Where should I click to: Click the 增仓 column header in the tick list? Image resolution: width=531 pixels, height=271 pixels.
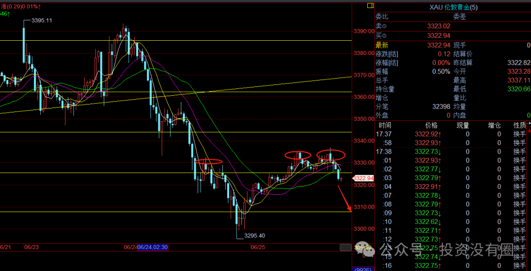pos(494,125)
